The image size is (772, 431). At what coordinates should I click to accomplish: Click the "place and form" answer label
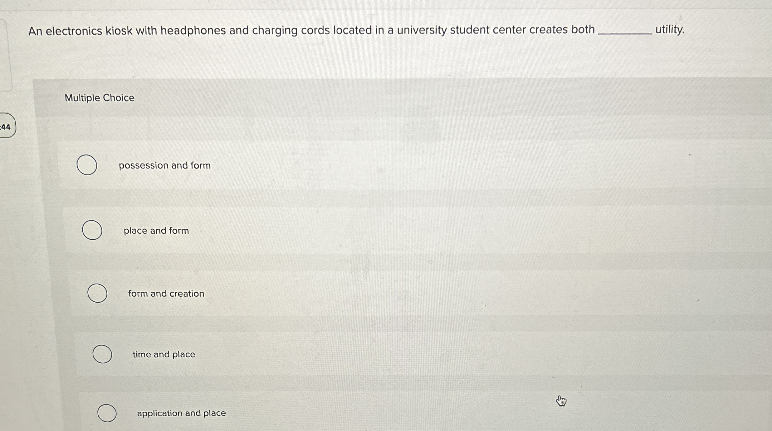(x=156, y=231)
